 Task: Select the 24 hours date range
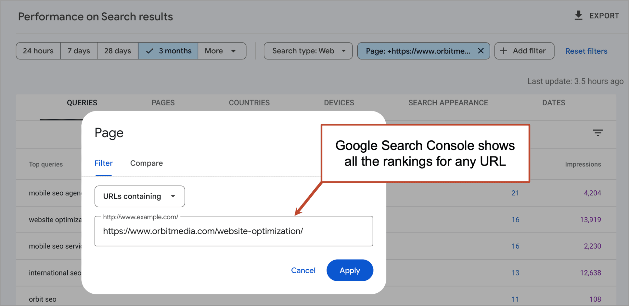pyautogui.click(x=38, y=51)
